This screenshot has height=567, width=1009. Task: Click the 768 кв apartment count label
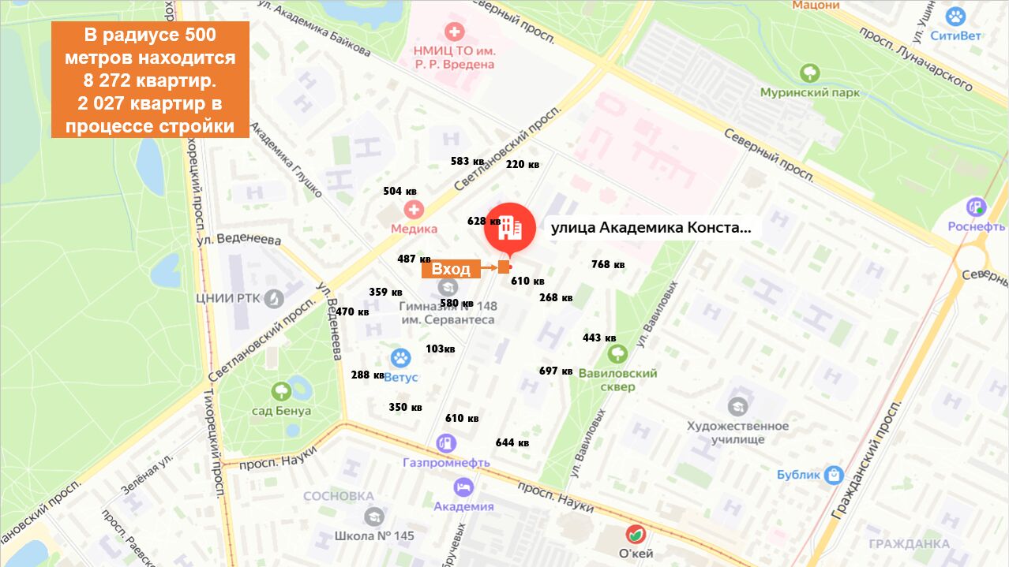pyautogui.click(x=608, y=265)
